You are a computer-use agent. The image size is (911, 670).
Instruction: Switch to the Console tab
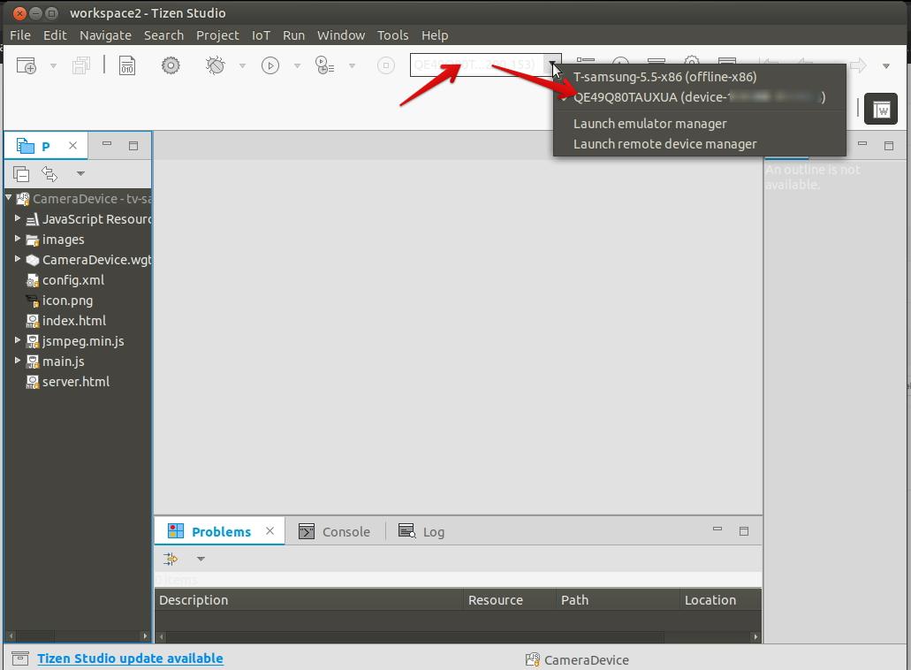click(x=335, y=532)
